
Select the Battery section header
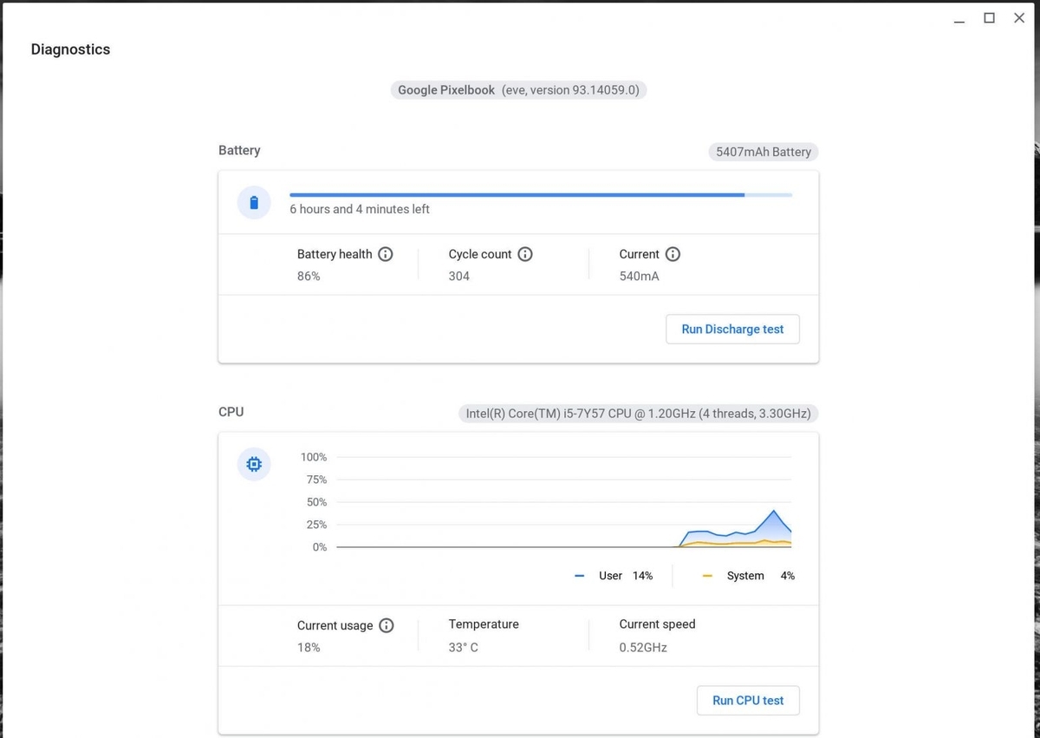click(239, 150)
